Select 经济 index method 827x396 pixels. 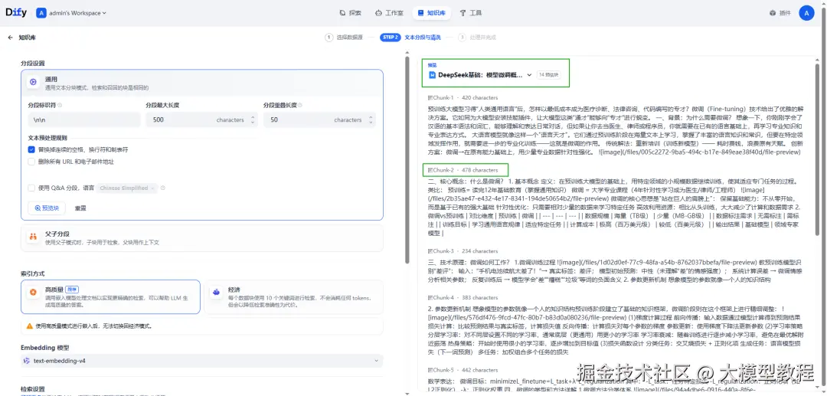293,297
